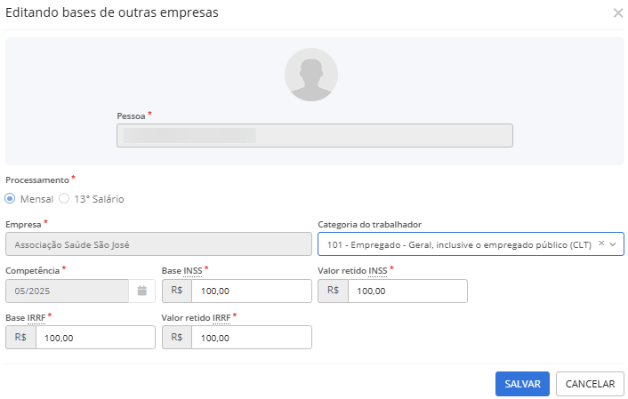Expand the Categoria do trabalhador chevron arrow
The width and height of the screenshot is (628, 399).
(x=614, y=244)
